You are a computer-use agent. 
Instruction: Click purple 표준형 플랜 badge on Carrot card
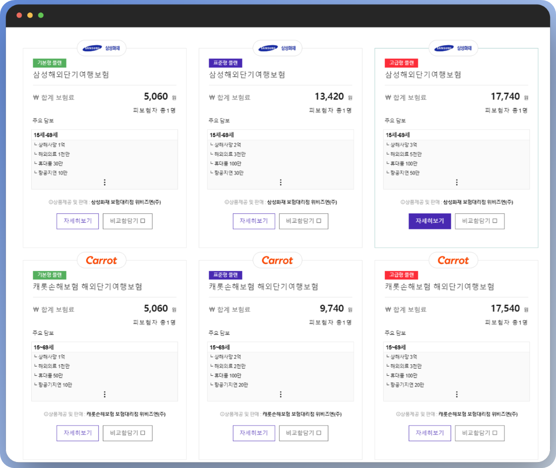tap(226, 275)
